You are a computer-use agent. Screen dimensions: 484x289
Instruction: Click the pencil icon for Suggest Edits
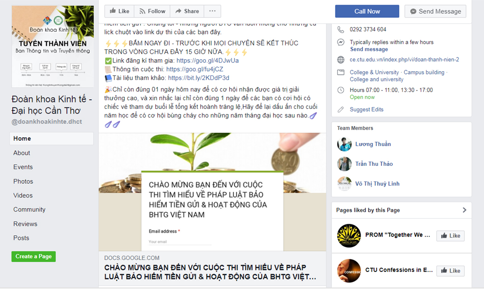(340, 109)
